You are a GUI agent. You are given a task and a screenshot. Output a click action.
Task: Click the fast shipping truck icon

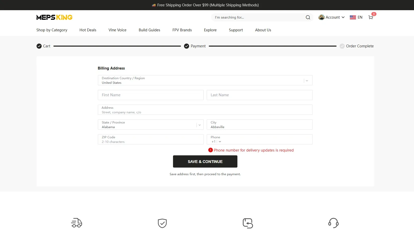[x=76, y=223]
